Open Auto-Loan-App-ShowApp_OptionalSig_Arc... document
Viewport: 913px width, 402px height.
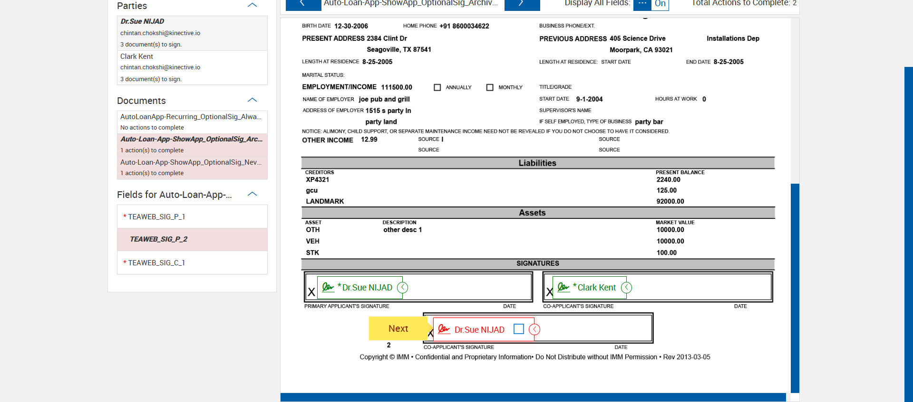pos(192,145)
